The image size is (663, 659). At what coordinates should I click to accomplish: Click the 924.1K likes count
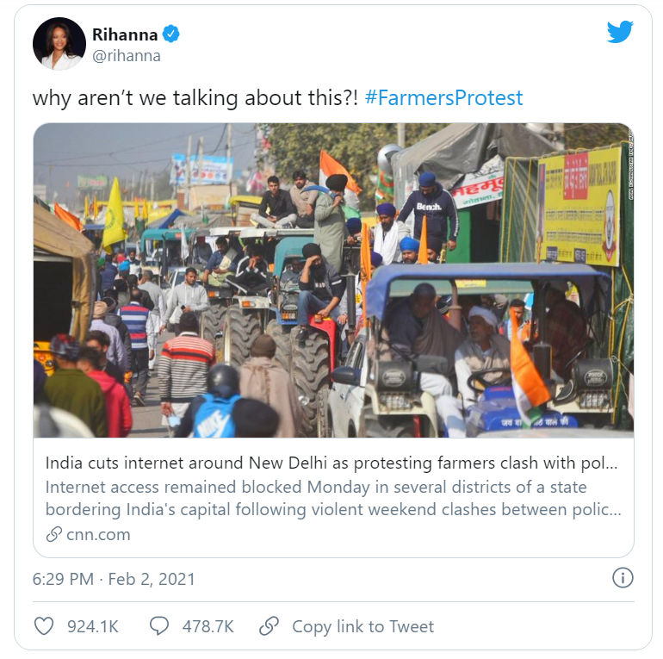[x=93, y=627]
